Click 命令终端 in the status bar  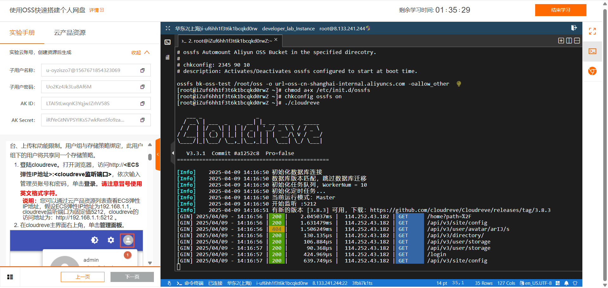point(190,283)
